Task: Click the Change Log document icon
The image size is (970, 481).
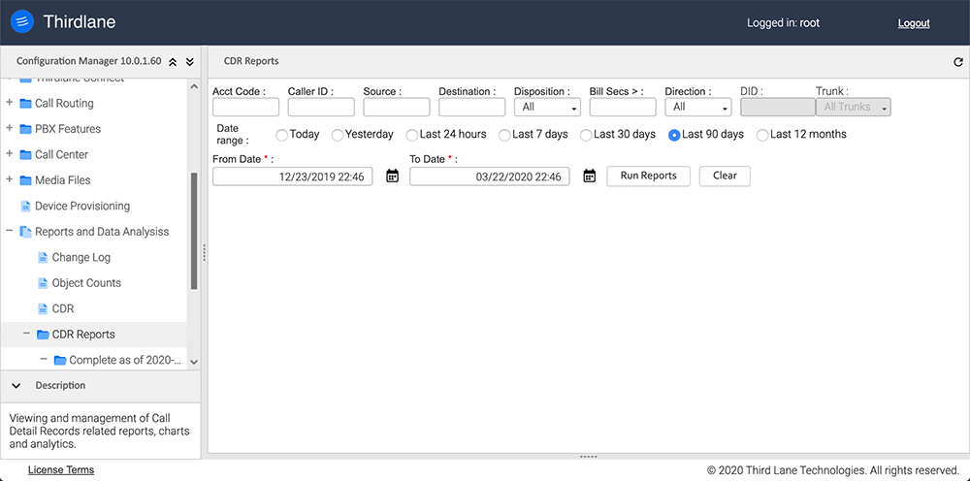Action: [x=43, y=258]
